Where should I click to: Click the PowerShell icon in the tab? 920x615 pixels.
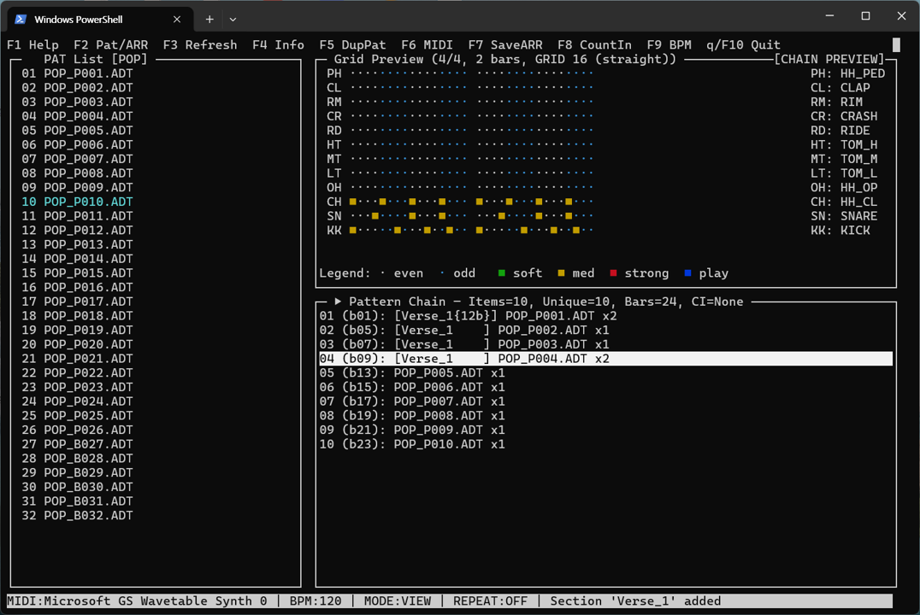21,19
